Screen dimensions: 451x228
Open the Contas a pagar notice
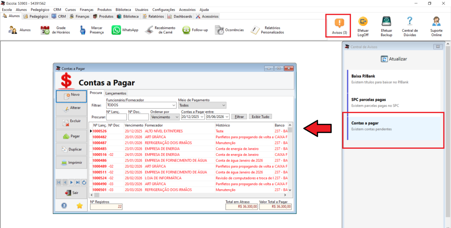click(393, 128)
